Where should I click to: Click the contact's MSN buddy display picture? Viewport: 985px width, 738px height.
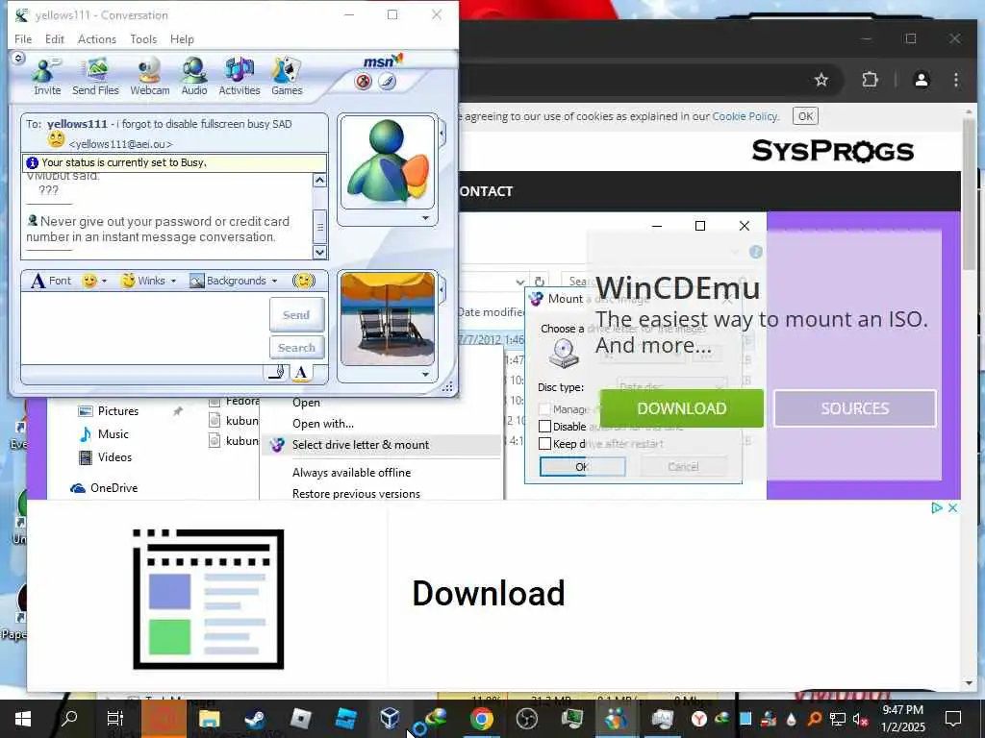point(387,161)
